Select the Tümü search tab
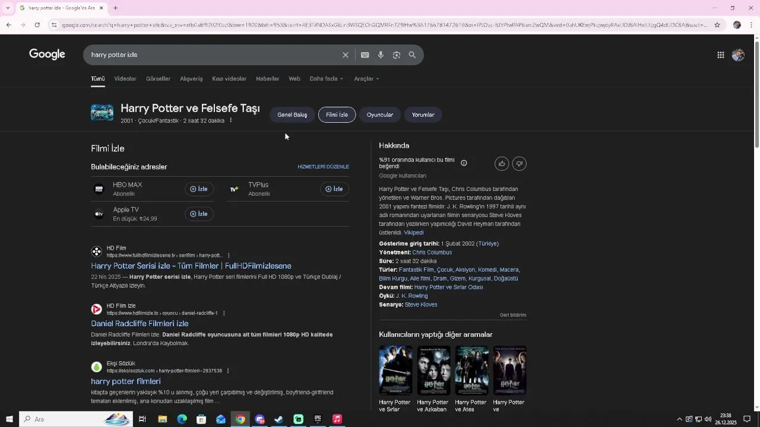The width and height of the screenshot is (760, 427). tap(98, 79)
